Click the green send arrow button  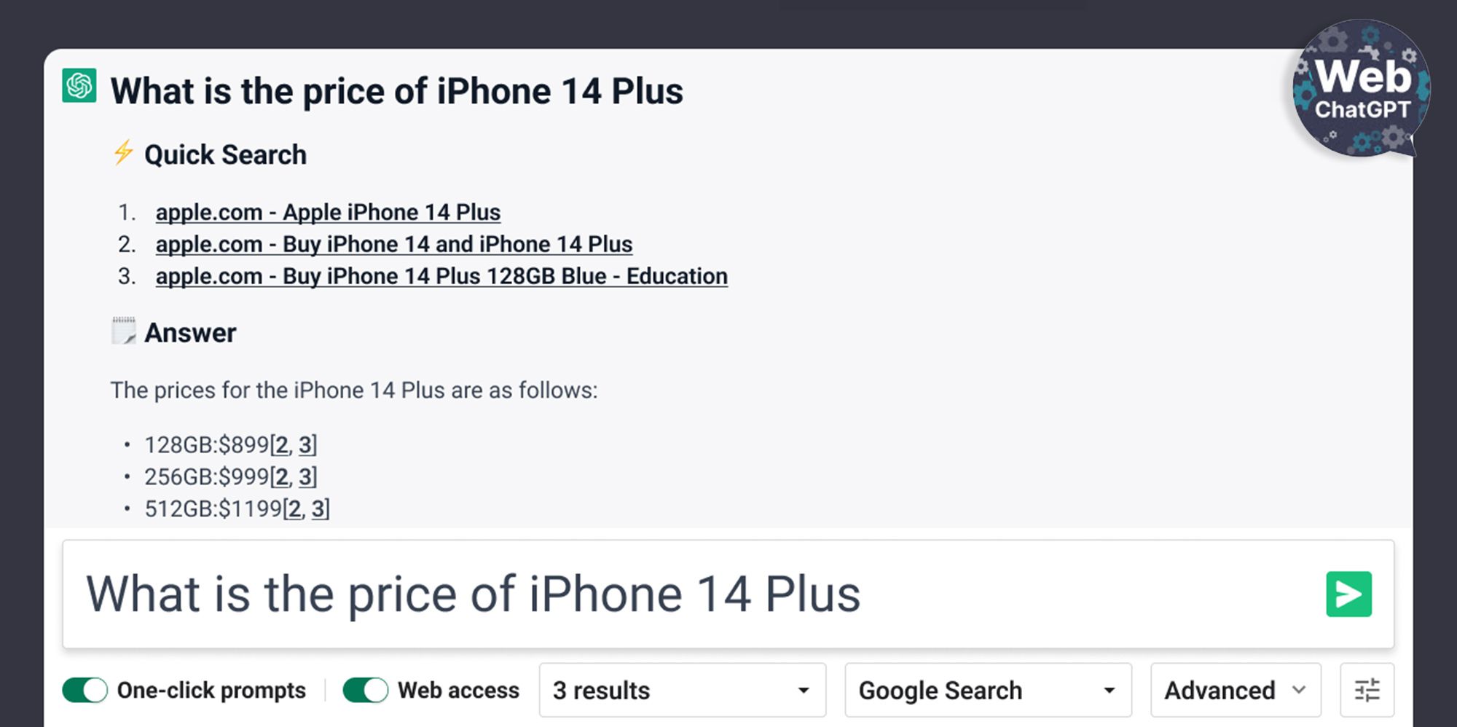point(1348,594)
